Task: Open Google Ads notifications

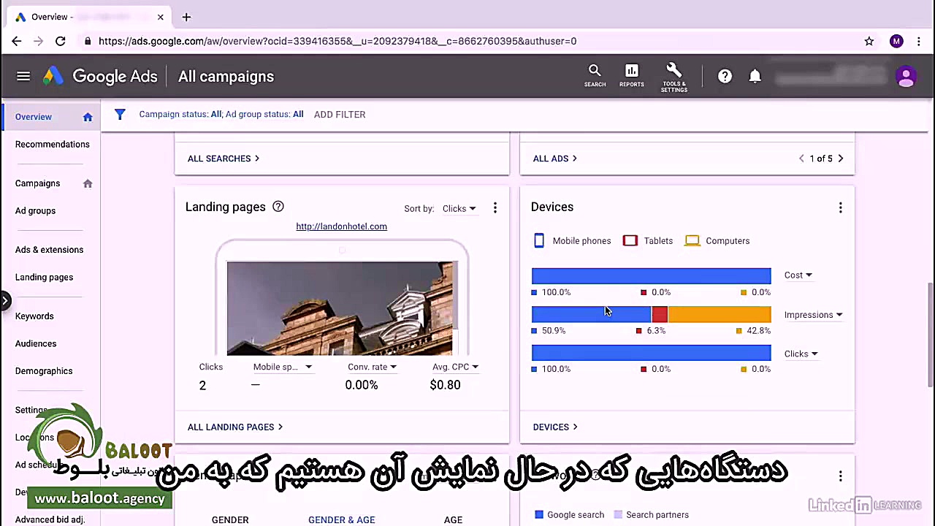Action: tap(755, 76)
